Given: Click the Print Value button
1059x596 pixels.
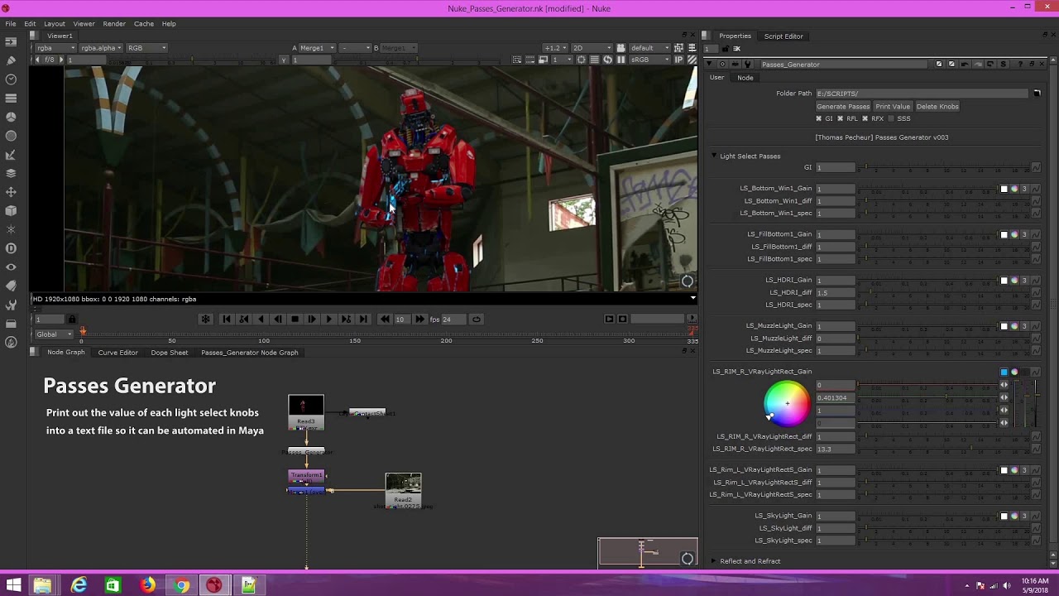Looking at the screenshot, I should tap(893, 106).
